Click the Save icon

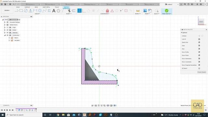pos(10,4)
